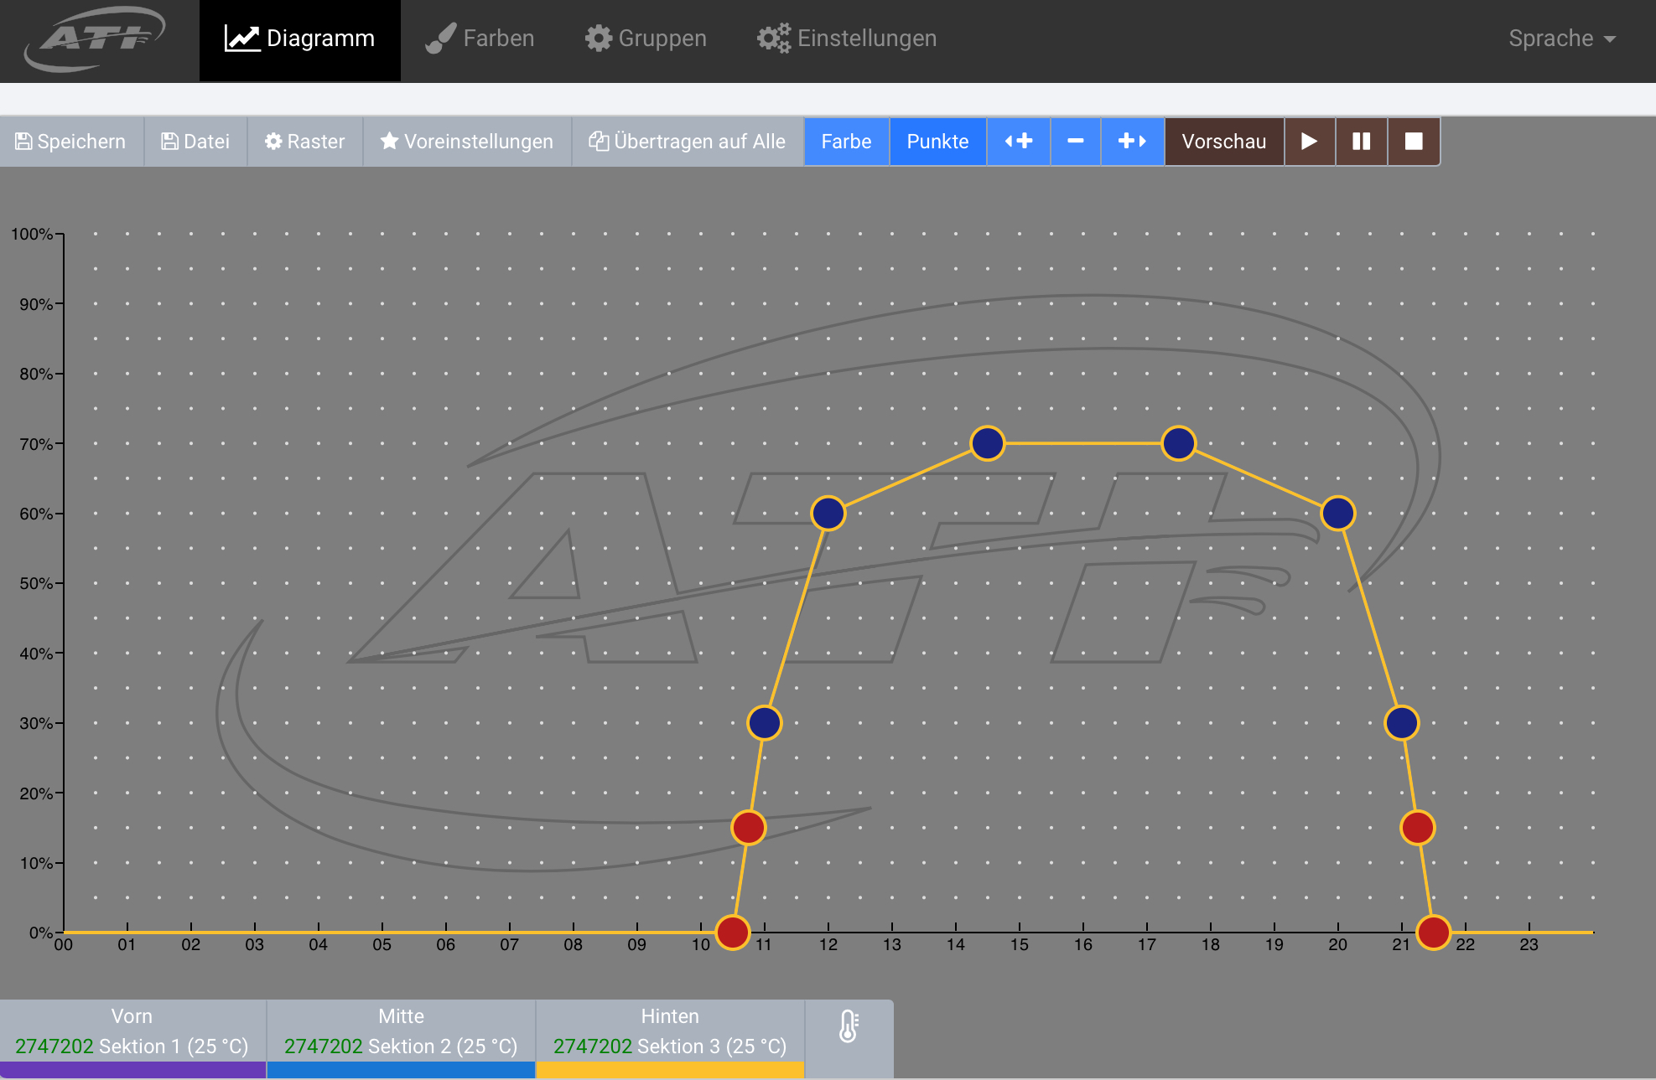1656x1080 pixels.
Task: Toggle the Farbe mode button
Action: coord(846,142)
